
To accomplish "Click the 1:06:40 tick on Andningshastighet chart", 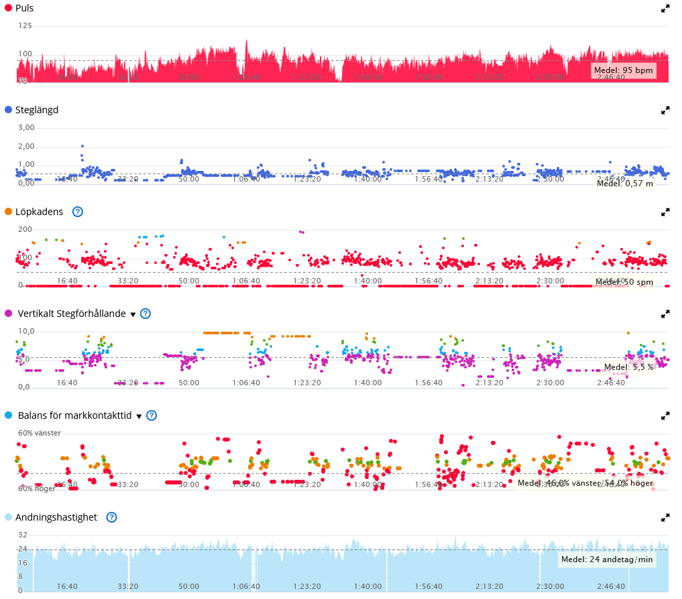I will point(246,586).
